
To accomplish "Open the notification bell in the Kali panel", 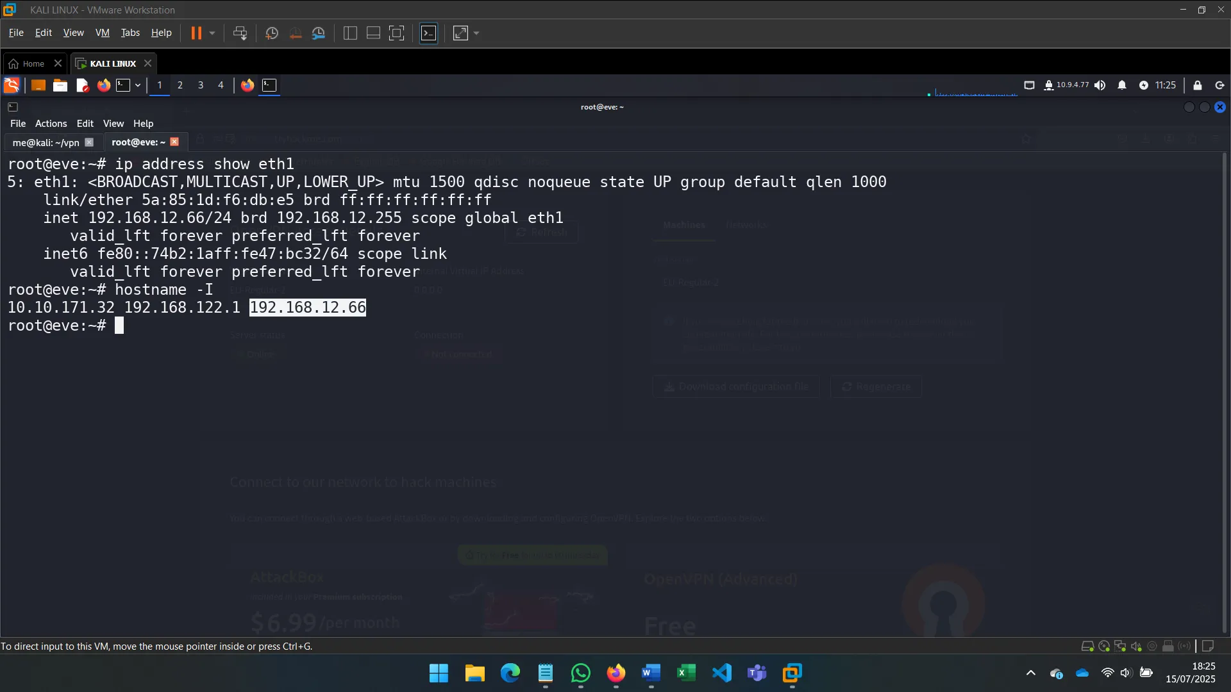I will click(1122, 85).
